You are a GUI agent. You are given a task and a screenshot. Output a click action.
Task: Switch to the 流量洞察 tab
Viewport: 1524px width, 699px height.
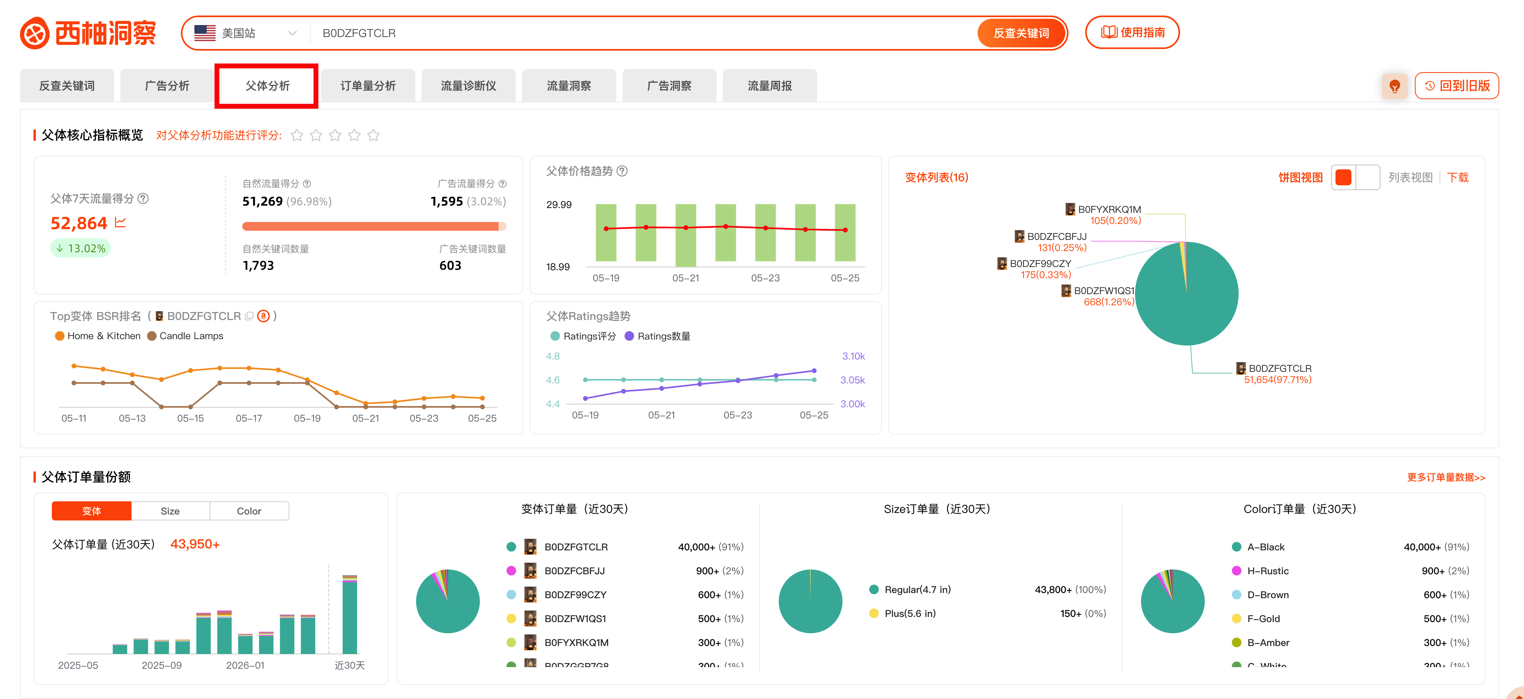pyautogui.click(x=569, y=86)
